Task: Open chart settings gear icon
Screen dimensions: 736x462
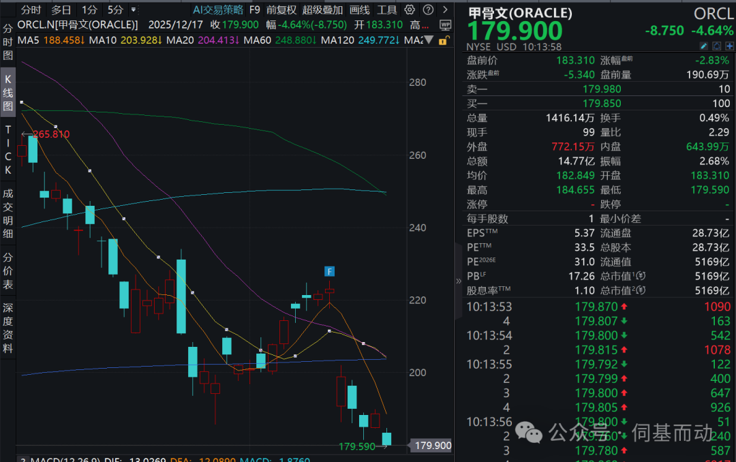Action: pyautogui.click(x=410, y=10)
